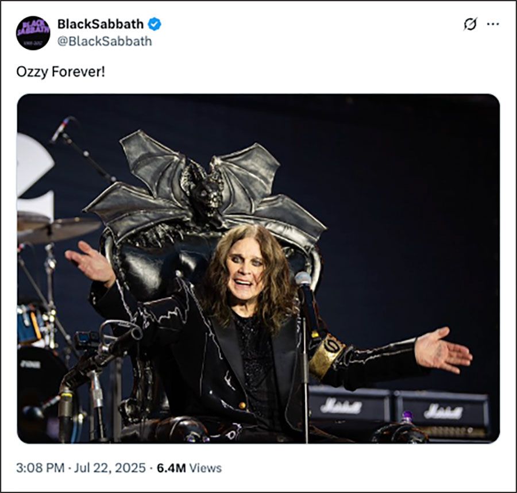Open the BlackSabbath display name link

pos(101,24)
